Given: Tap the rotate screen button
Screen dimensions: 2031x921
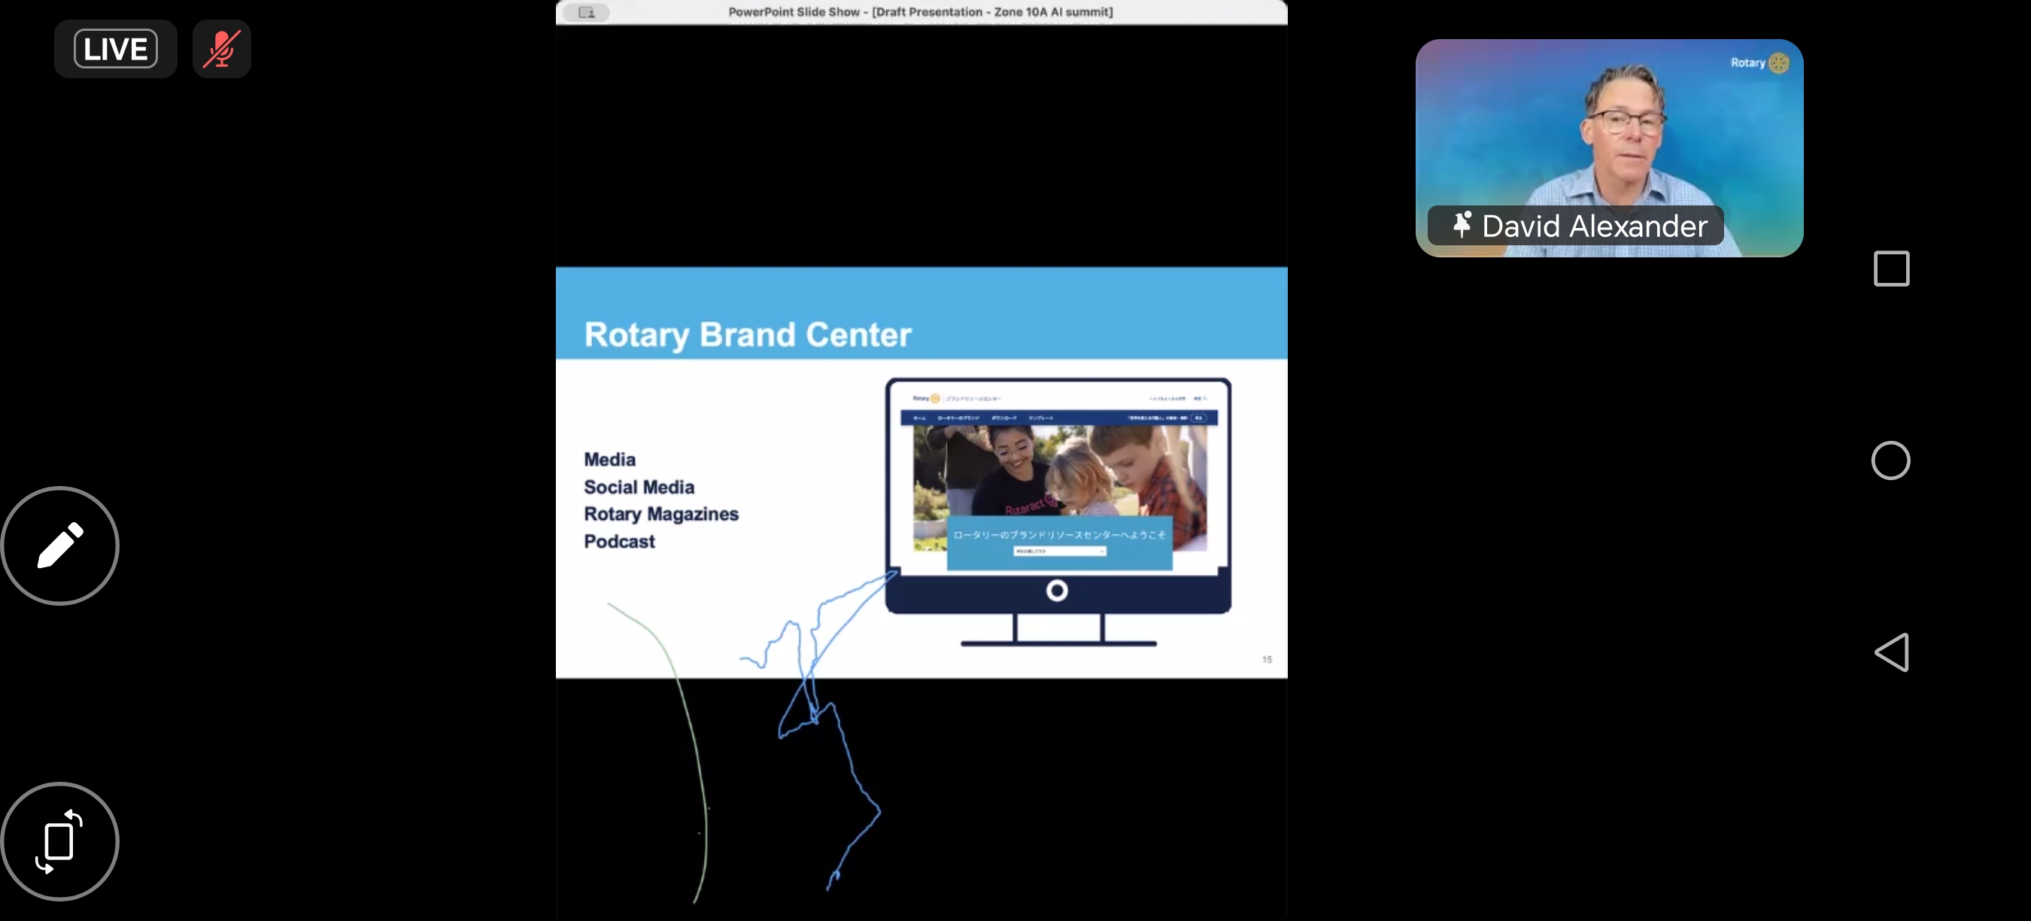Looking at the screenshot, I should [60, 841].
